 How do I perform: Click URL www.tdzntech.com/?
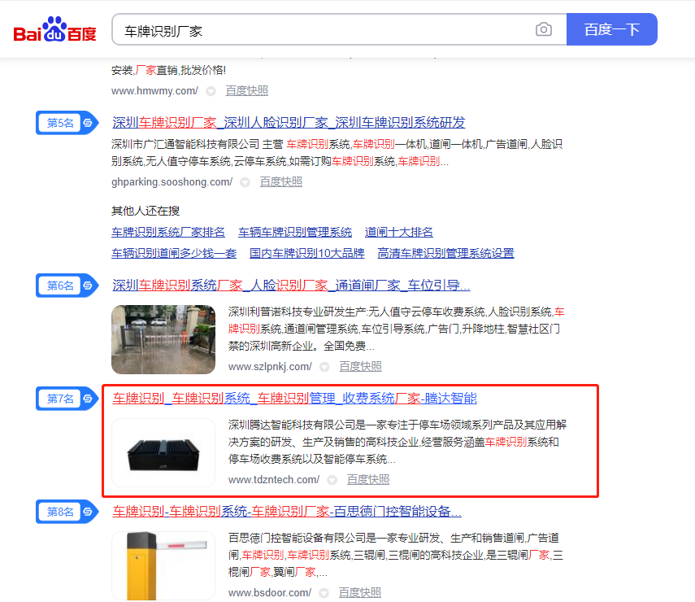273,479
